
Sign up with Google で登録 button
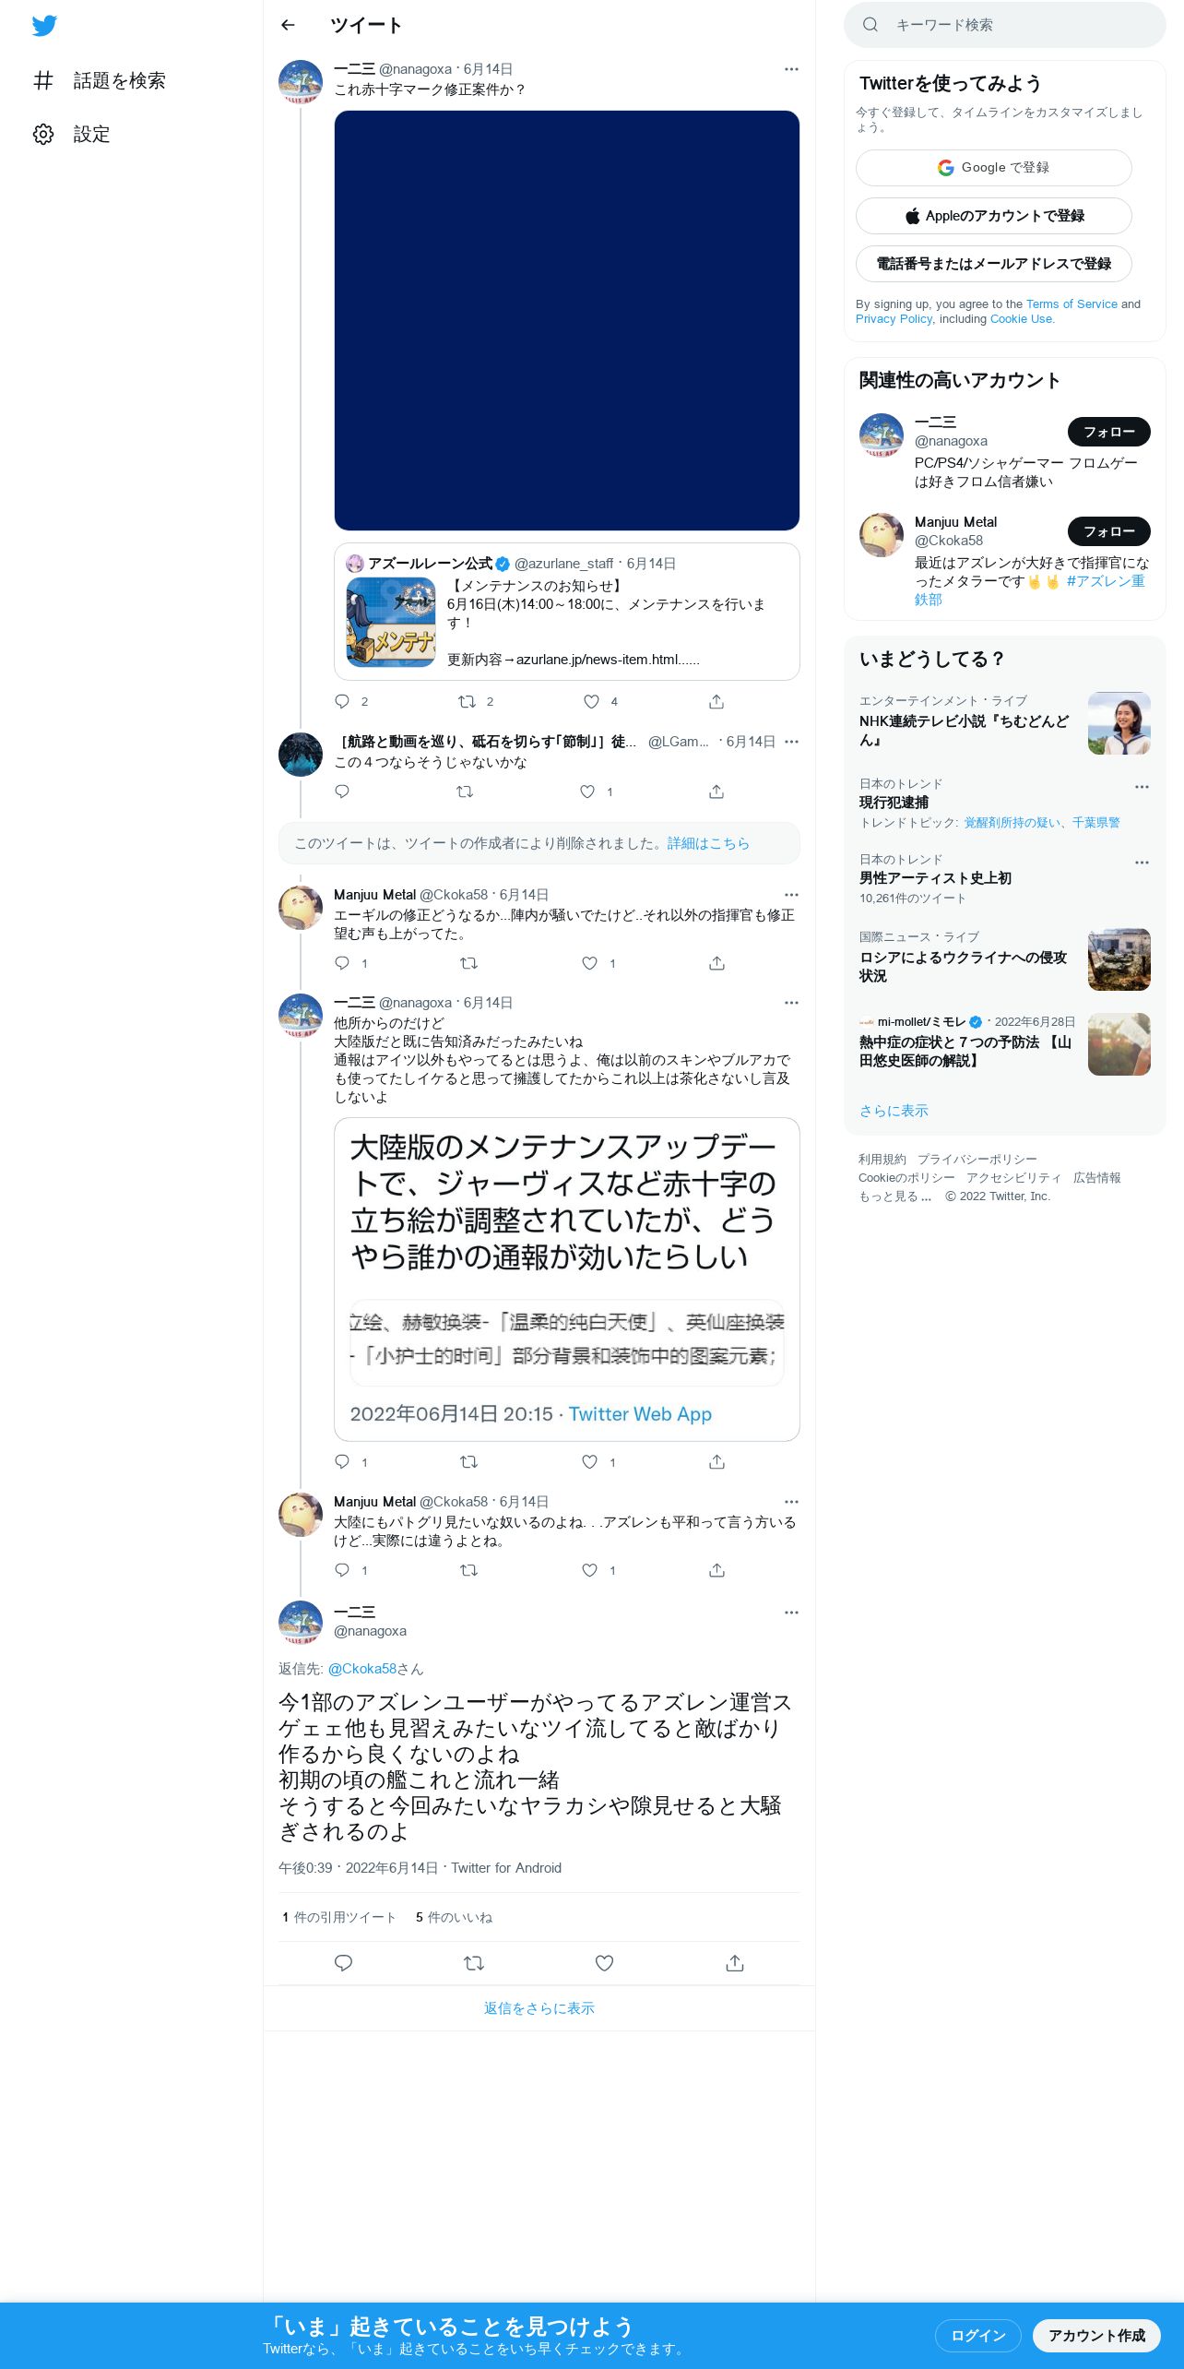993,168
